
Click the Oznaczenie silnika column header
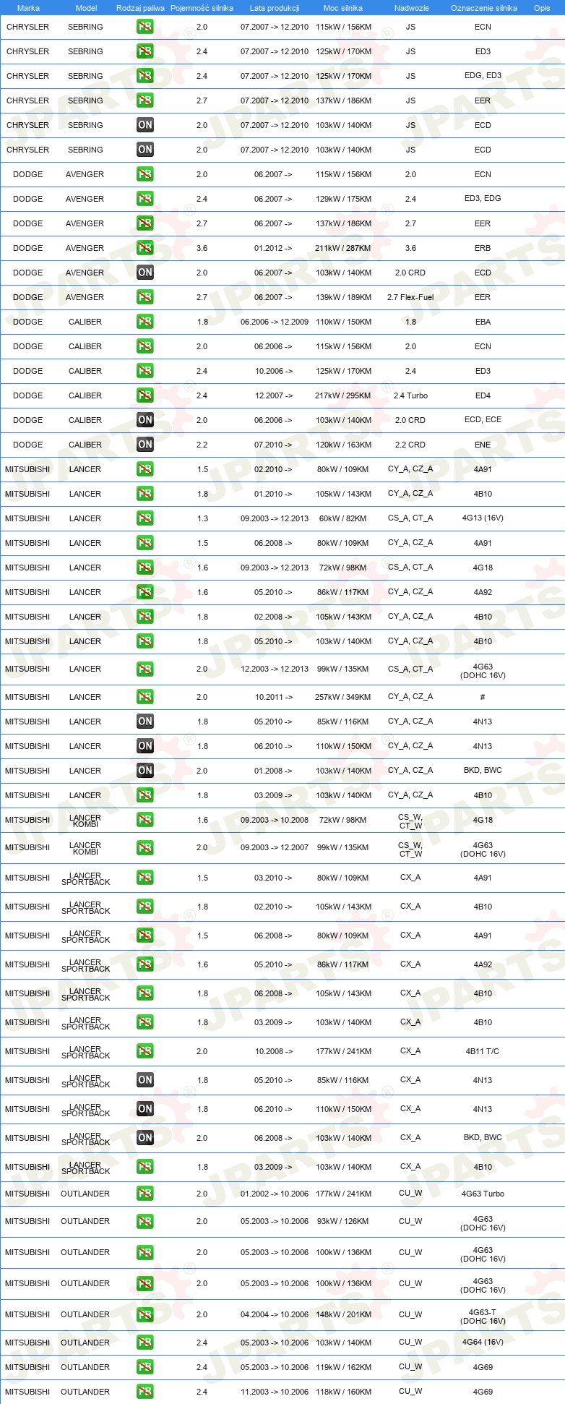pos(484,8)
